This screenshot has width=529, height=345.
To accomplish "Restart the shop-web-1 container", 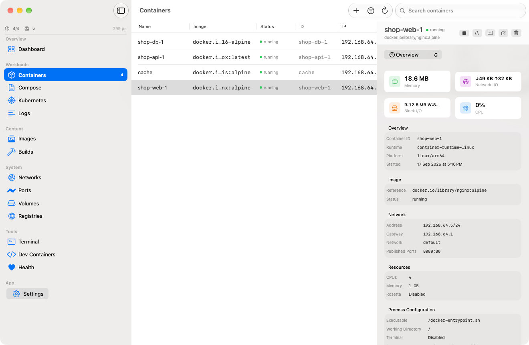I will pos(477,33).
